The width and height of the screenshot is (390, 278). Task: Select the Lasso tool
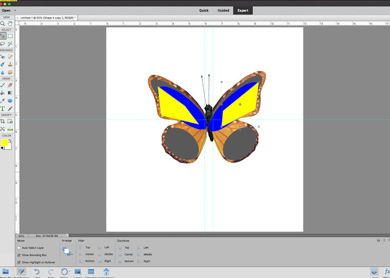[x=2, y=44]
